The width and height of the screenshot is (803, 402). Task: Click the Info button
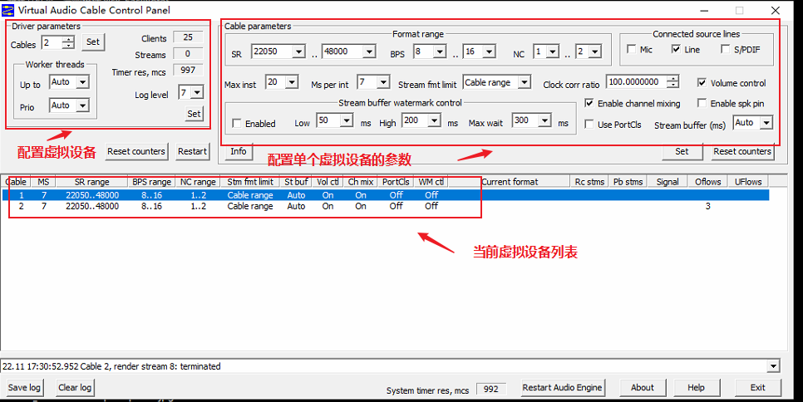point(239,151)
